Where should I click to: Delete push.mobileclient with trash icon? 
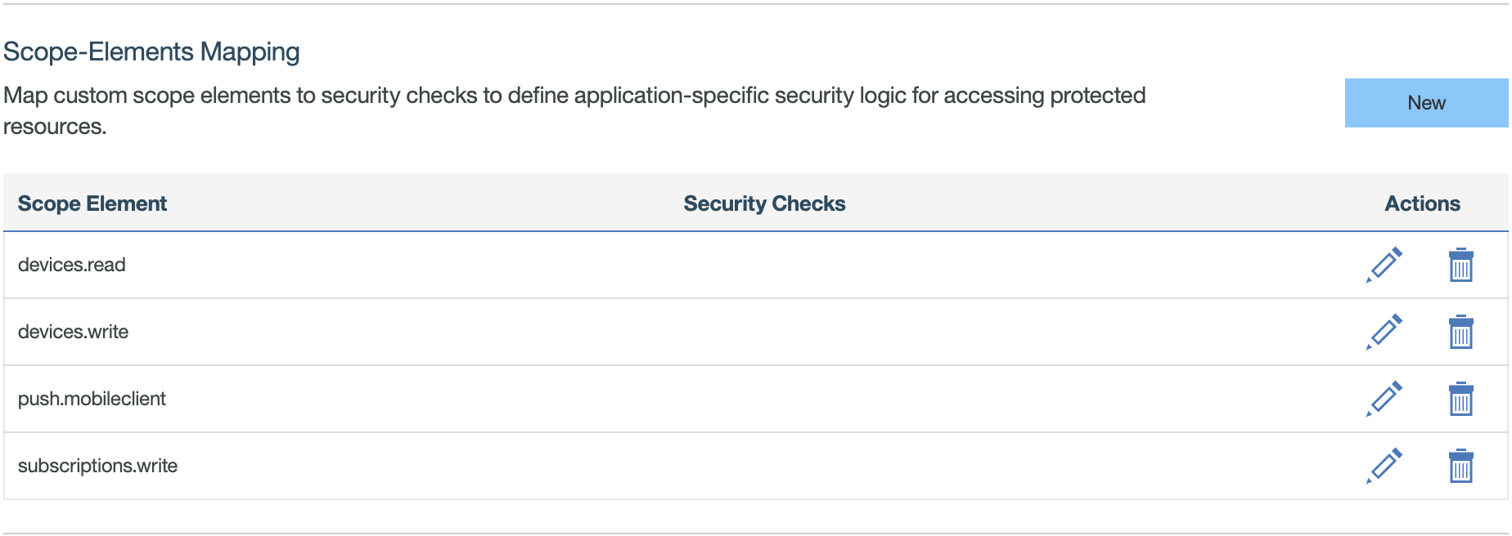pyautogui.click(x=1460, y=400)
